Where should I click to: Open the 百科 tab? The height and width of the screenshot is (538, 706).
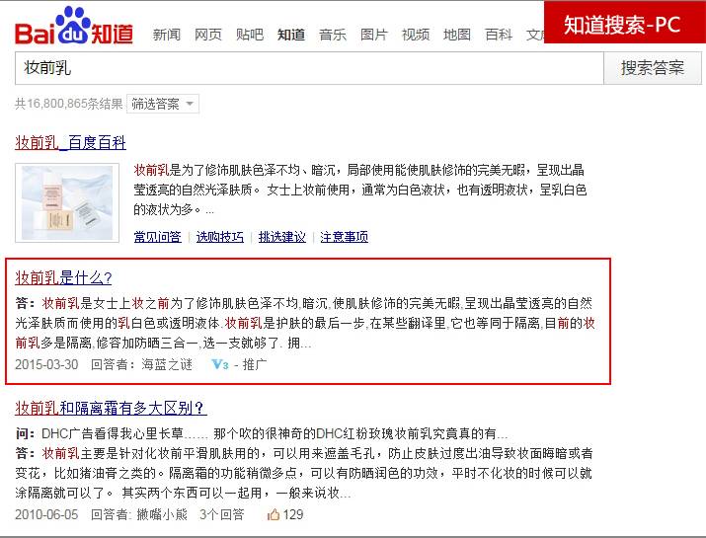point(499,35)
